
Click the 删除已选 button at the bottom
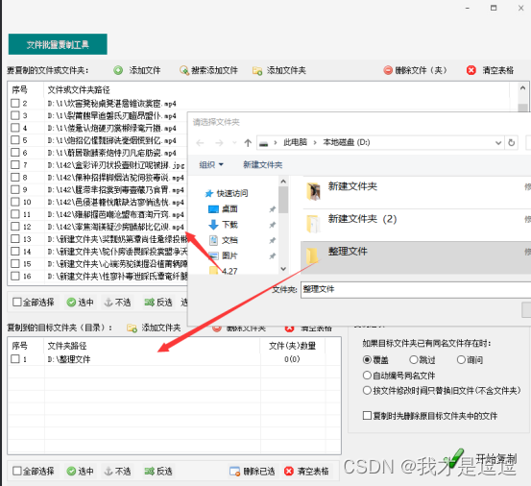coord(252,471)
